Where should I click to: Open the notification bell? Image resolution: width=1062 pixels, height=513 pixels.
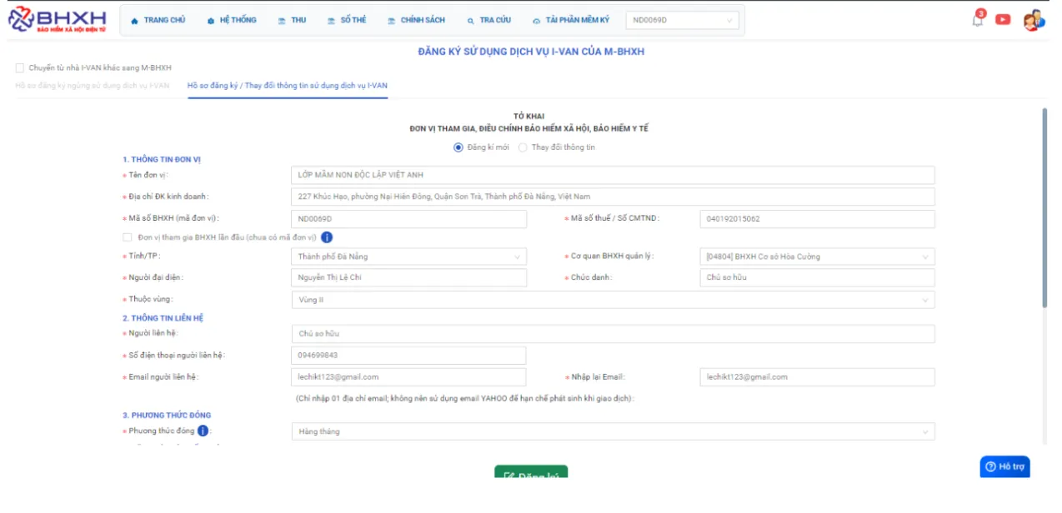click(x=978, y=19)
